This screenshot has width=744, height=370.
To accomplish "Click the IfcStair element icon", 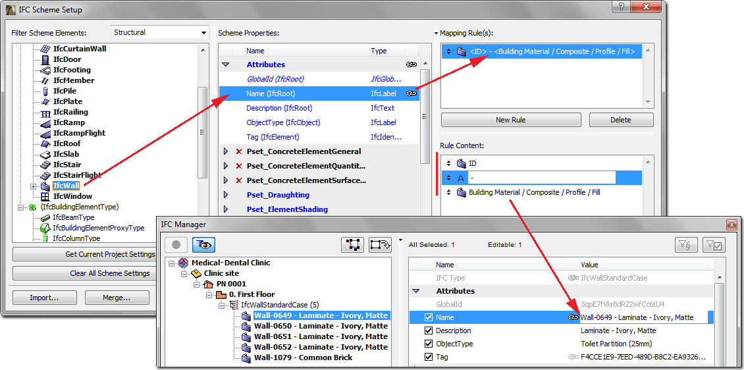I will [x=45, y=165].
